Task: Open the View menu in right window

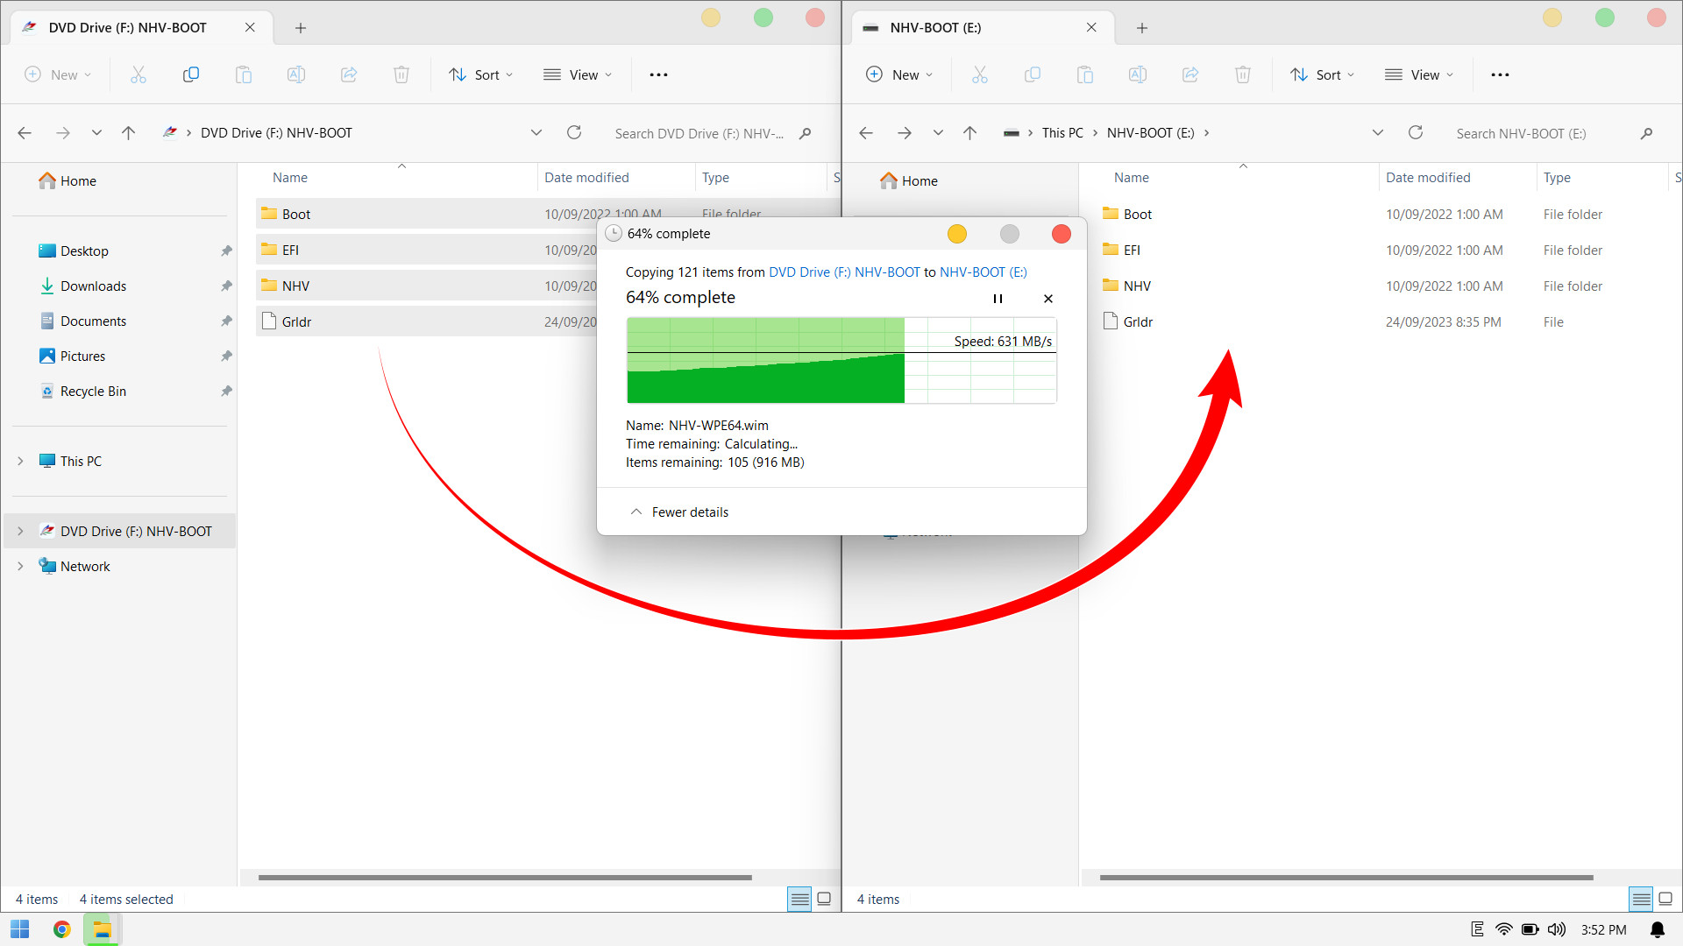Action: point(1419,74)
